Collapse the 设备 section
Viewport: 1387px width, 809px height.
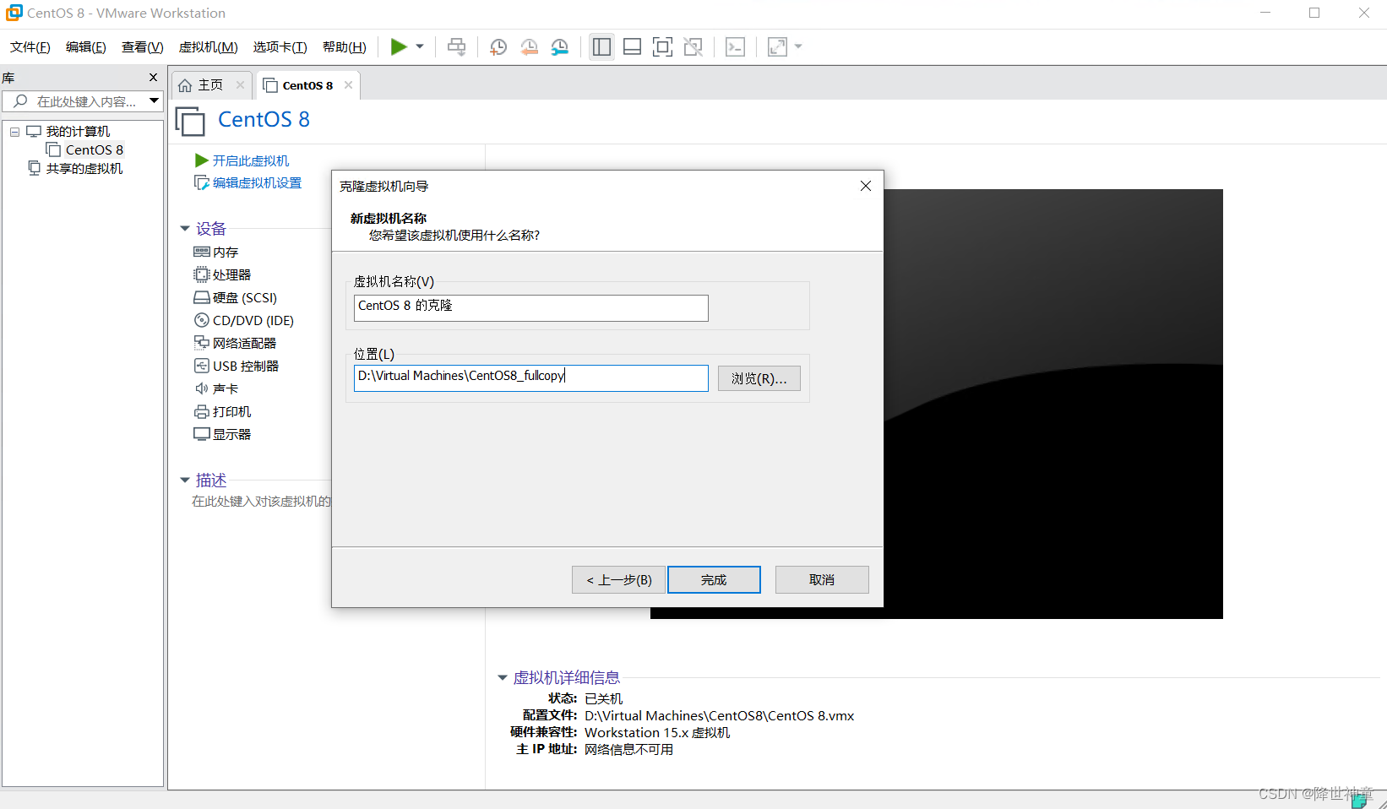click(x=185, y=229)
